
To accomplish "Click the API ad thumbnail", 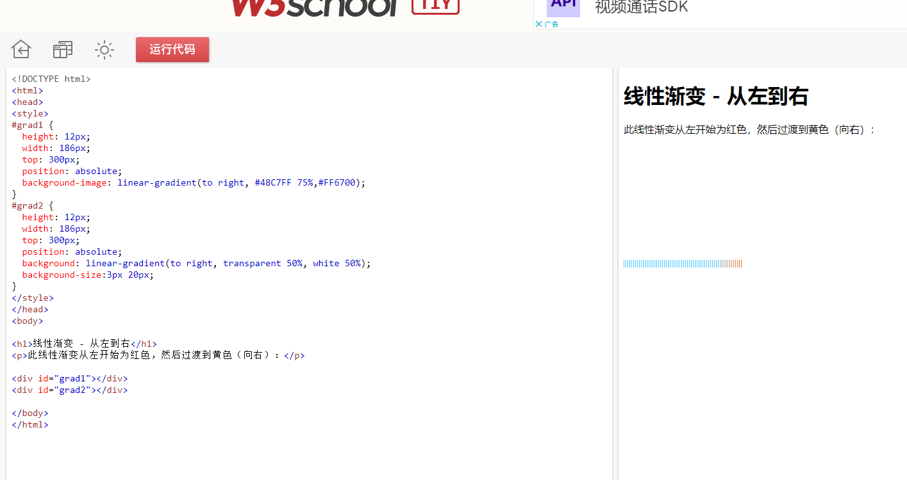I will tap(563, 8).
